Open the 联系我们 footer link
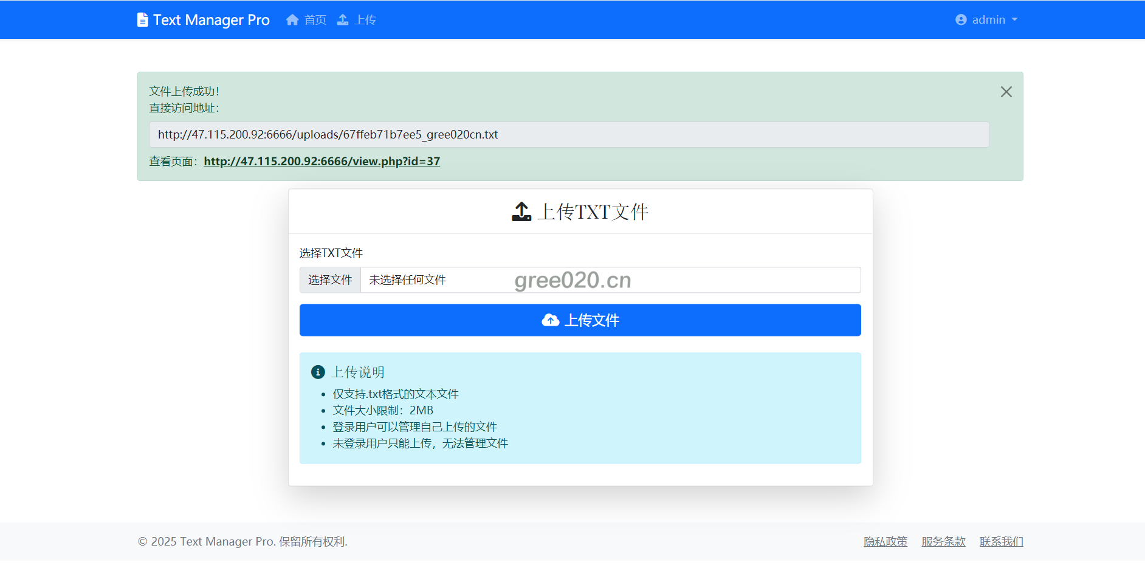Image resolution: width=1145 pixels, height=565 pixels. tap(1001, 541)
